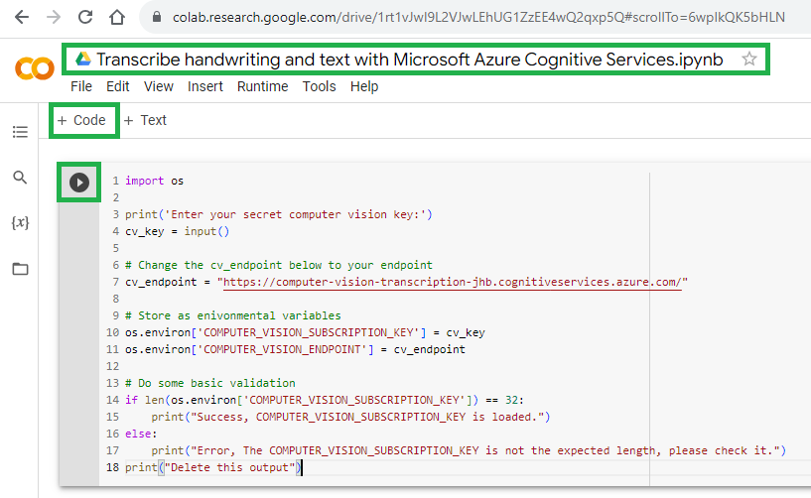
Task: Open the variables {x} panel
Action: 20,223
